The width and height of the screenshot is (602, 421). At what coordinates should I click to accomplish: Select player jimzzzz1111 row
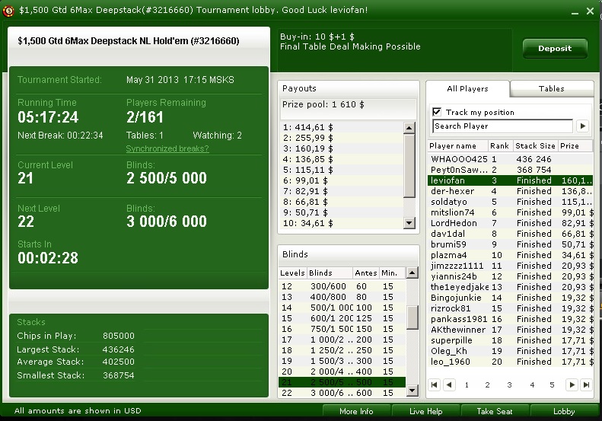510,266
